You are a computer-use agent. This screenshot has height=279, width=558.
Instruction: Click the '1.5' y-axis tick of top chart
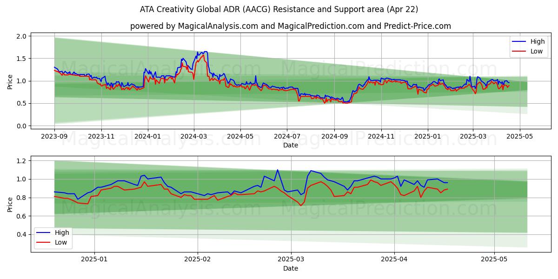pyautogui.click(x=22, y=59)
